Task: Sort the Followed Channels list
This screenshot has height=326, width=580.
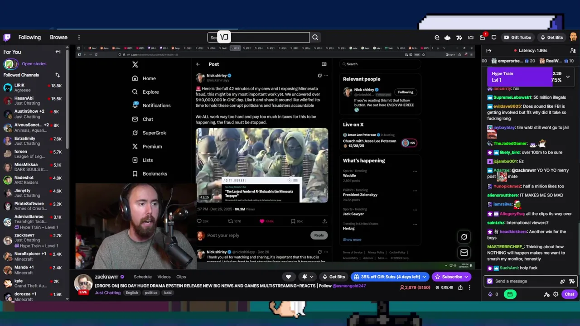Action: (58, 75)
